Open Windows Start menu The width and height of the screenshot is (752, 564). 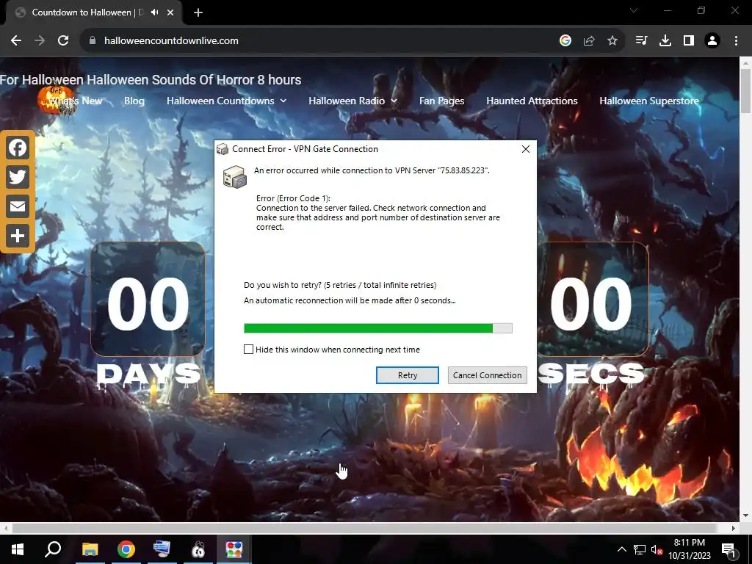(18, 549)
